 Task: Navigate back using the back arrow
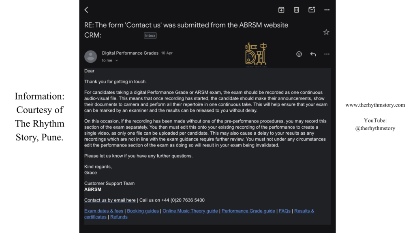pyautogui.click(x=86, y=10)
